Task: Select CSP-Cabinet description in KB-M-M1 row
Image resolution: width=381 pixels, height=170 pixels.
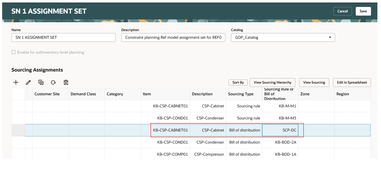Action: point(208,106)
